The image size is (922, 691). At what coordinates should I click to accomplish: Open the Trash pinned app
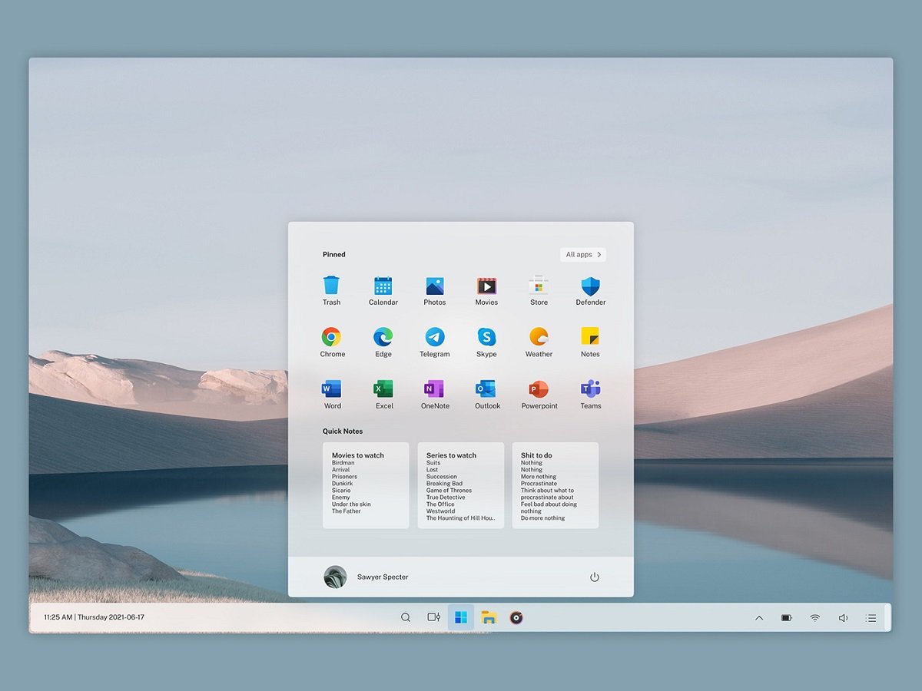pos(331,287)
